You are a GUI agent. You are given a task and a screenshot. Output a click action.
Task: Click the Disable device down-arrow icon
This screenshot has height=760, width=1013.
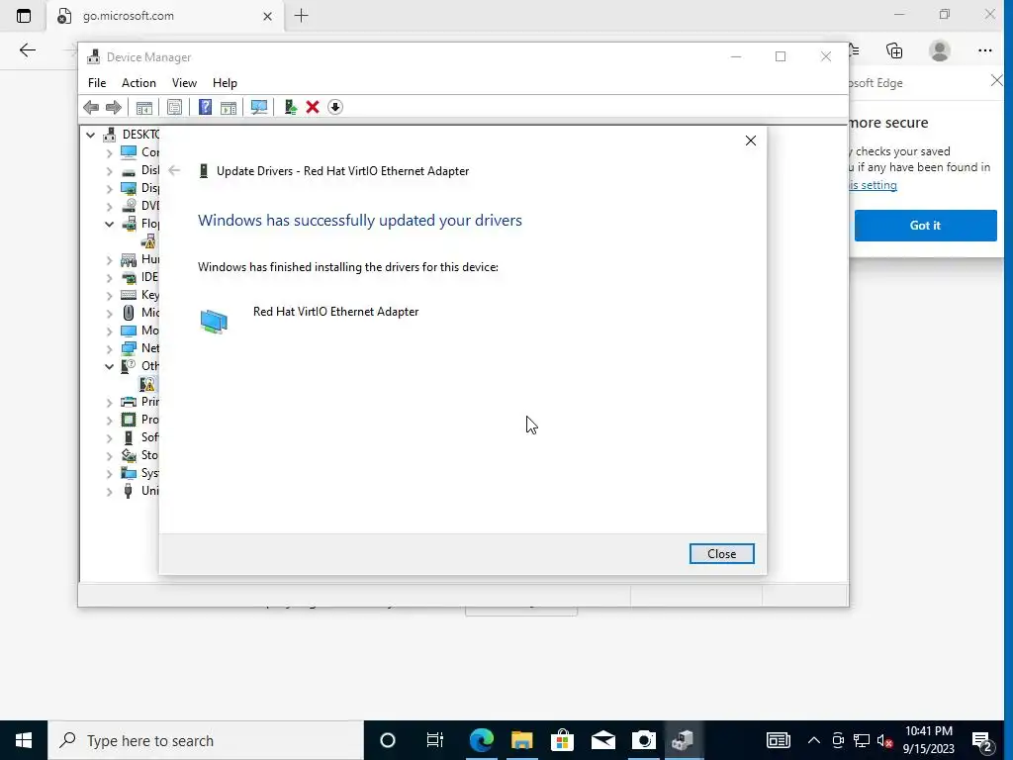(x=335, y=107)
